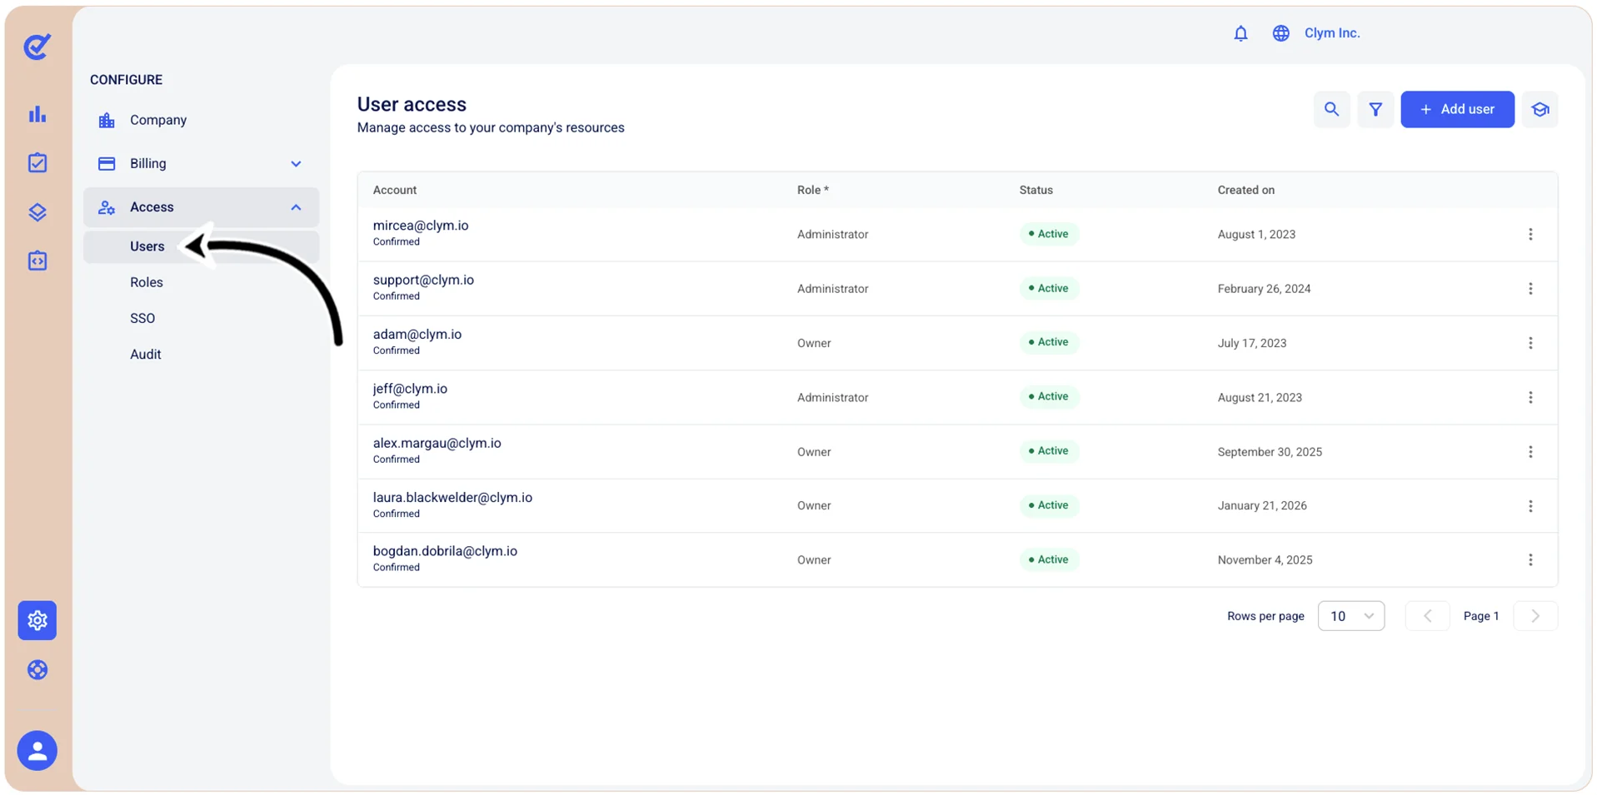Click Owner role for bogdan.dobrila@clym.io

coord(814,560)
